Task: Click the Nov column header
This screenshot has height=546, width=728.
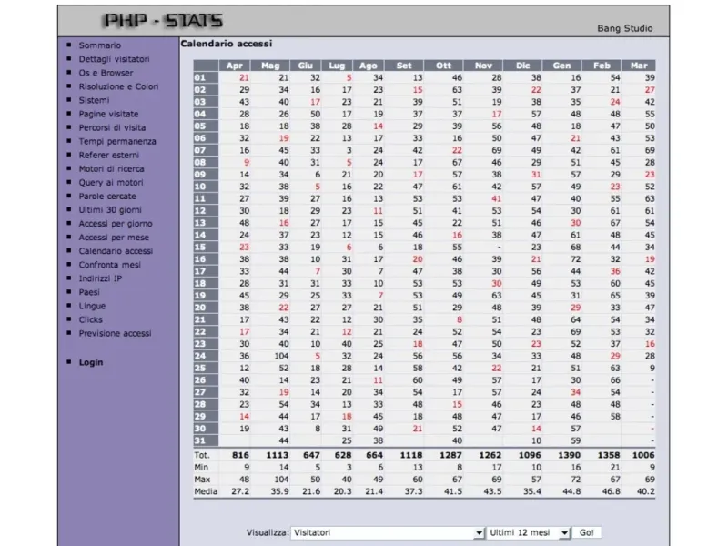Action: 483,66
